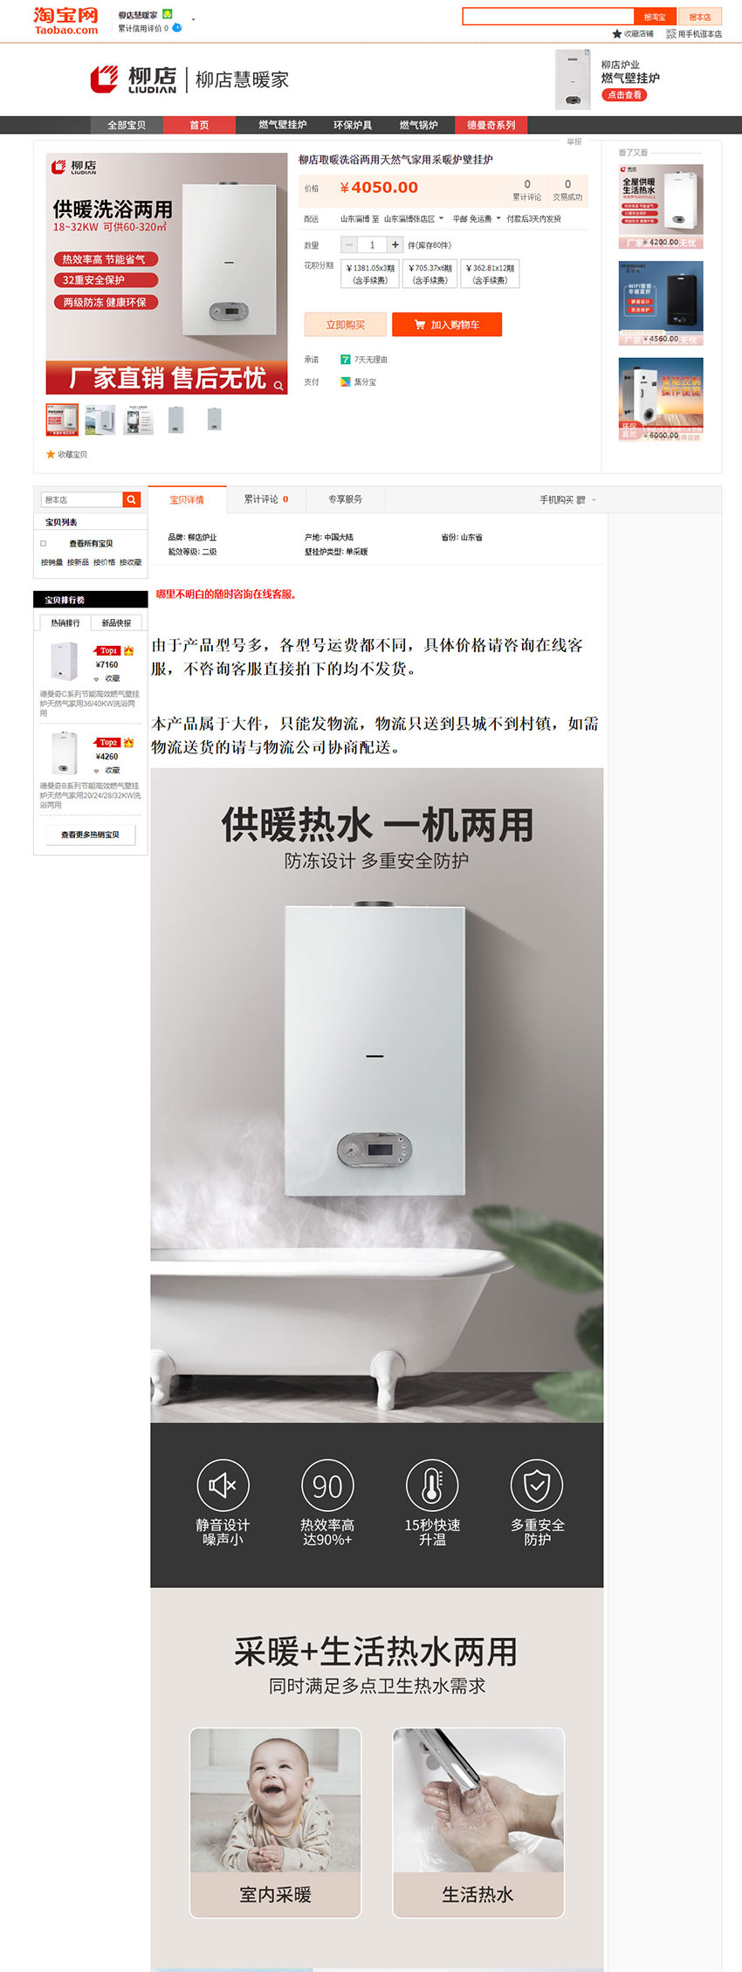
Task: Toggle the checkbox beside 查看所有宝贝
Action: 44,543
